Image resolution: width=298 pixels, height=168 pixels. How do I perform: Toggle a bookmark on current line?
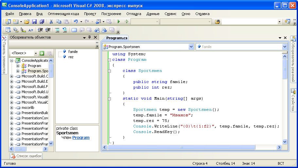[x=74, y=30]
